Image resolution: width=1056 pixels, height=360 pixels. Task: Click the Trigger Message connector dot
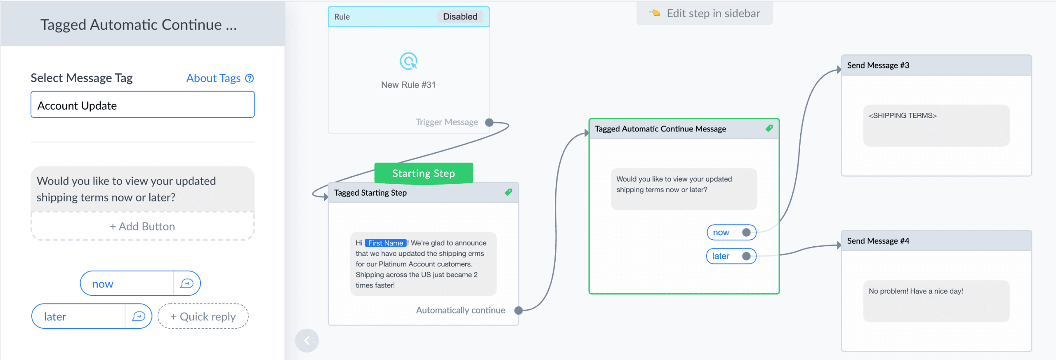point(489,122)
